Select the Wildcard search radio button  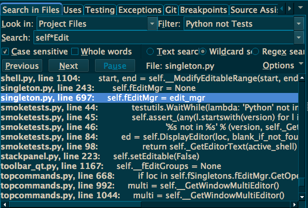(203, 51)
